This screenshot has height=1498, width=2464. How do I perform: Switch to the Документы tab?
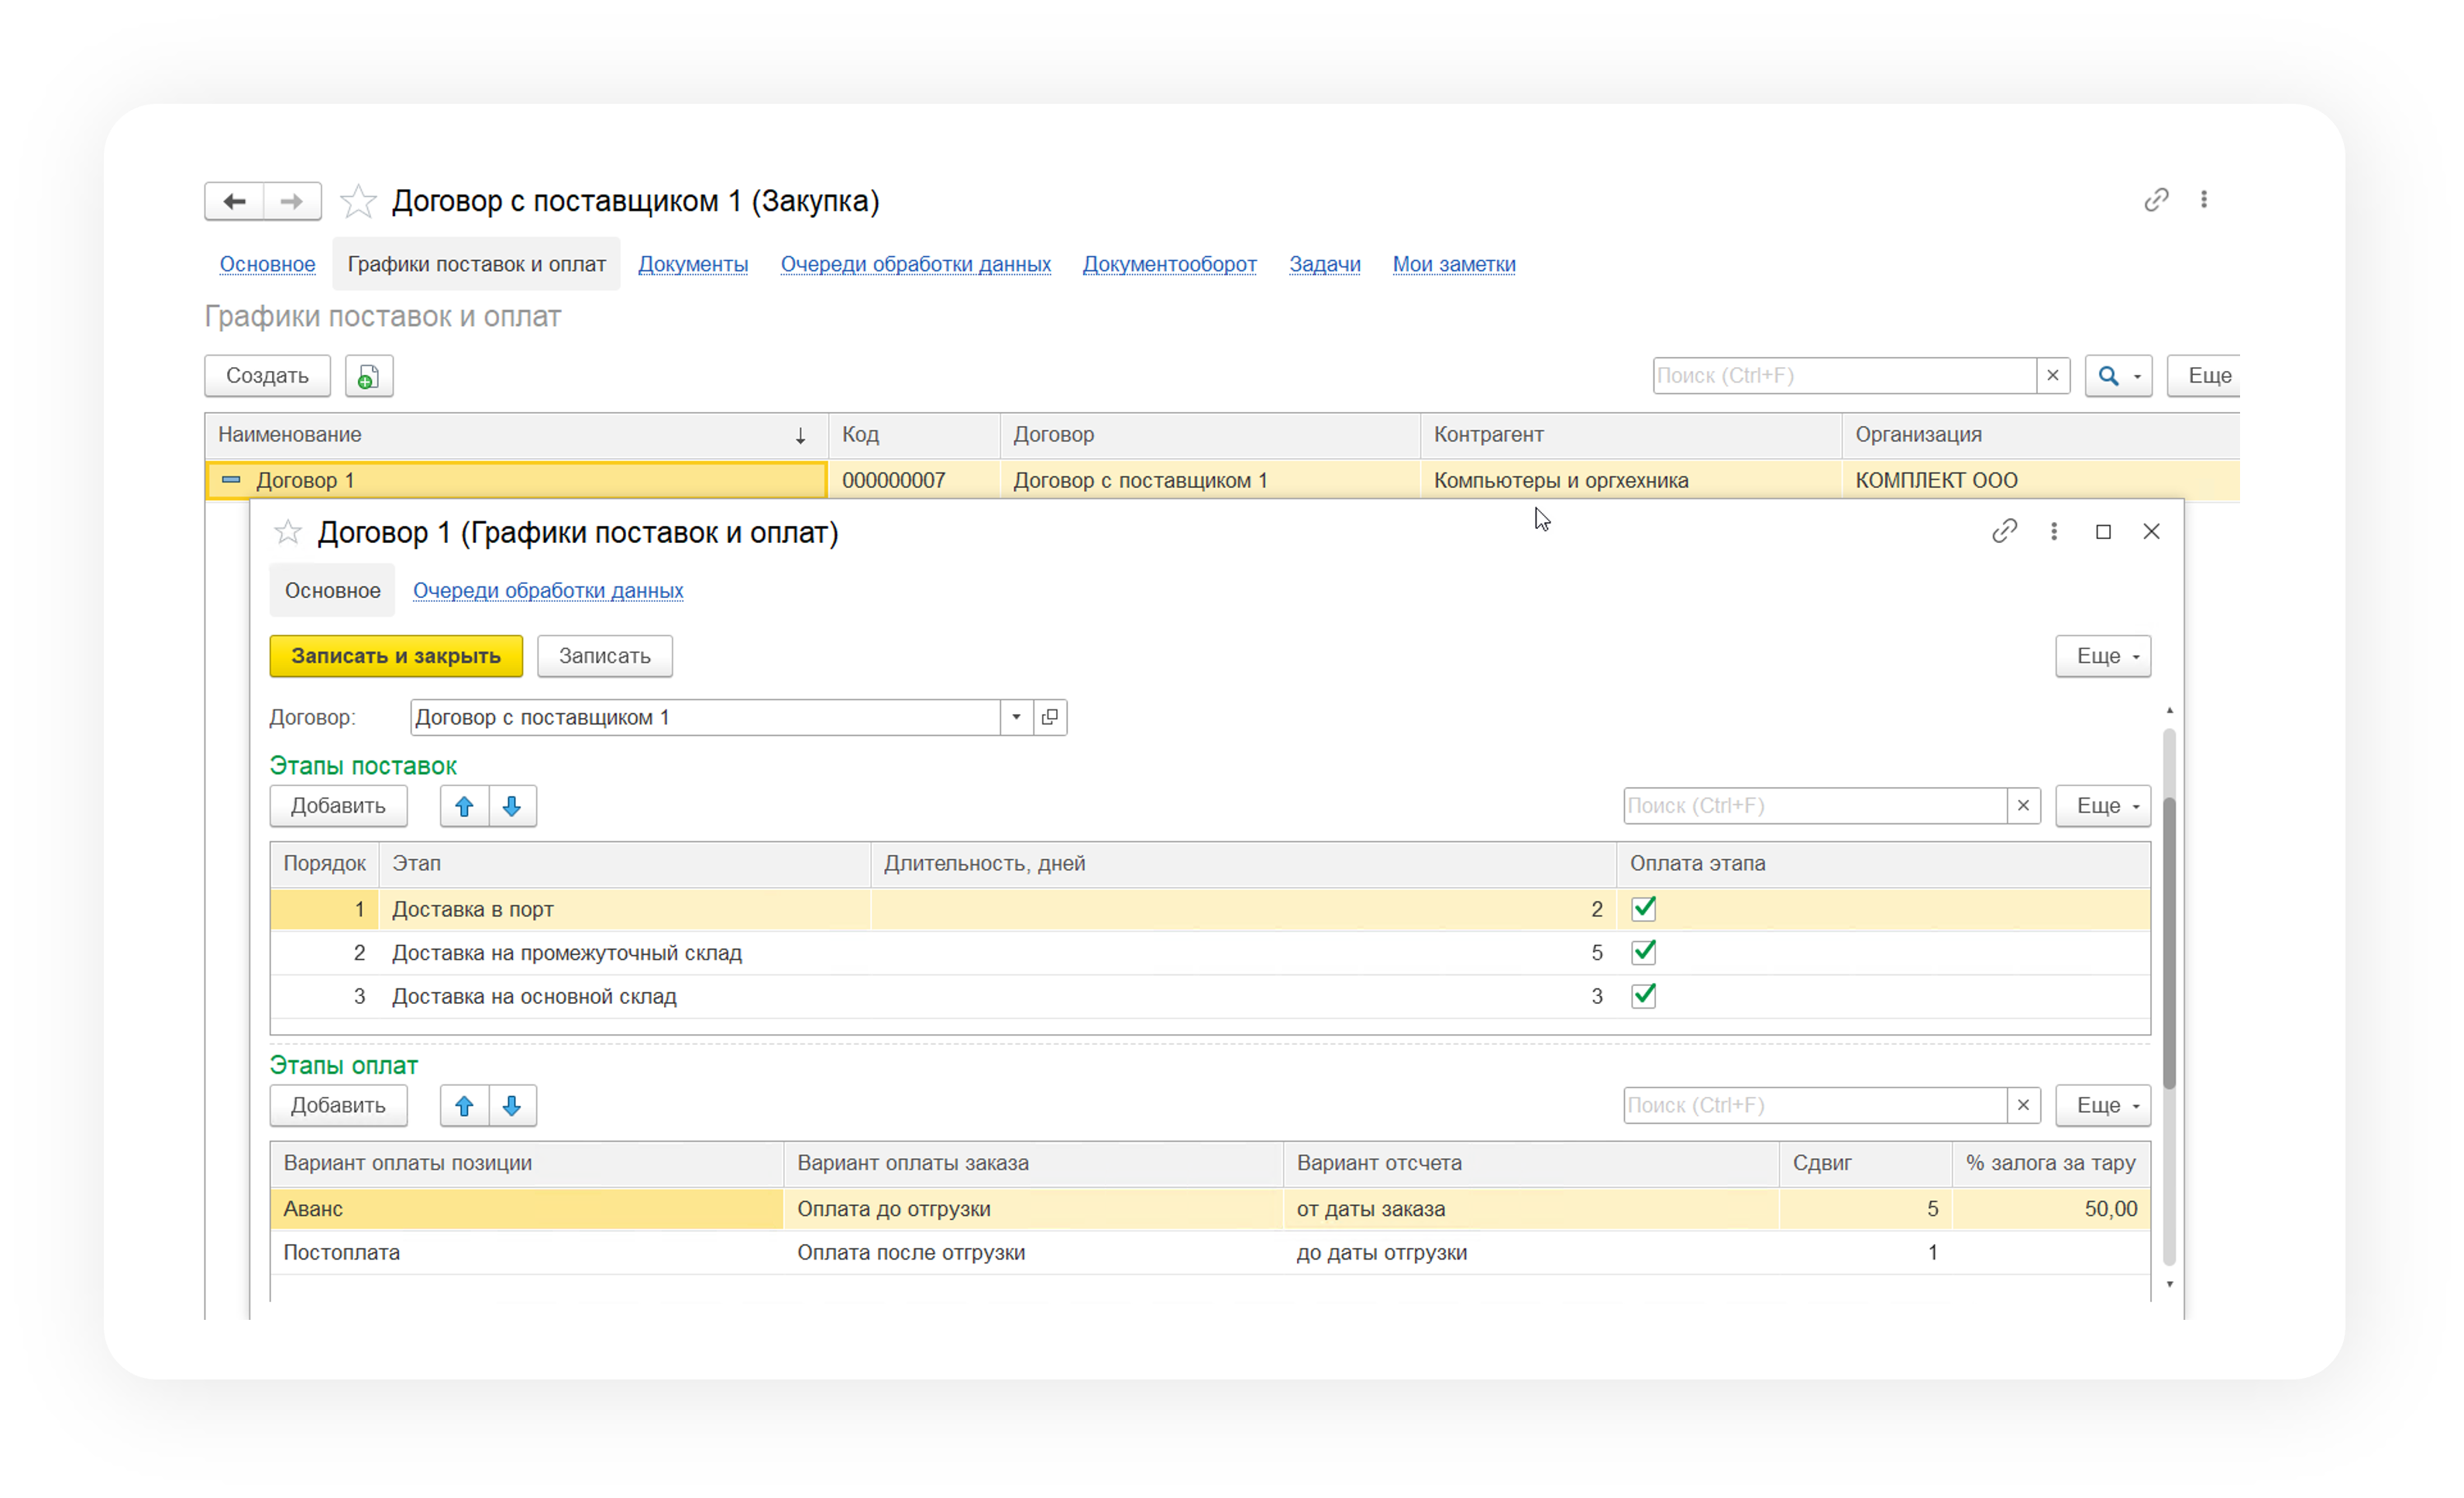tap(693, 265)
